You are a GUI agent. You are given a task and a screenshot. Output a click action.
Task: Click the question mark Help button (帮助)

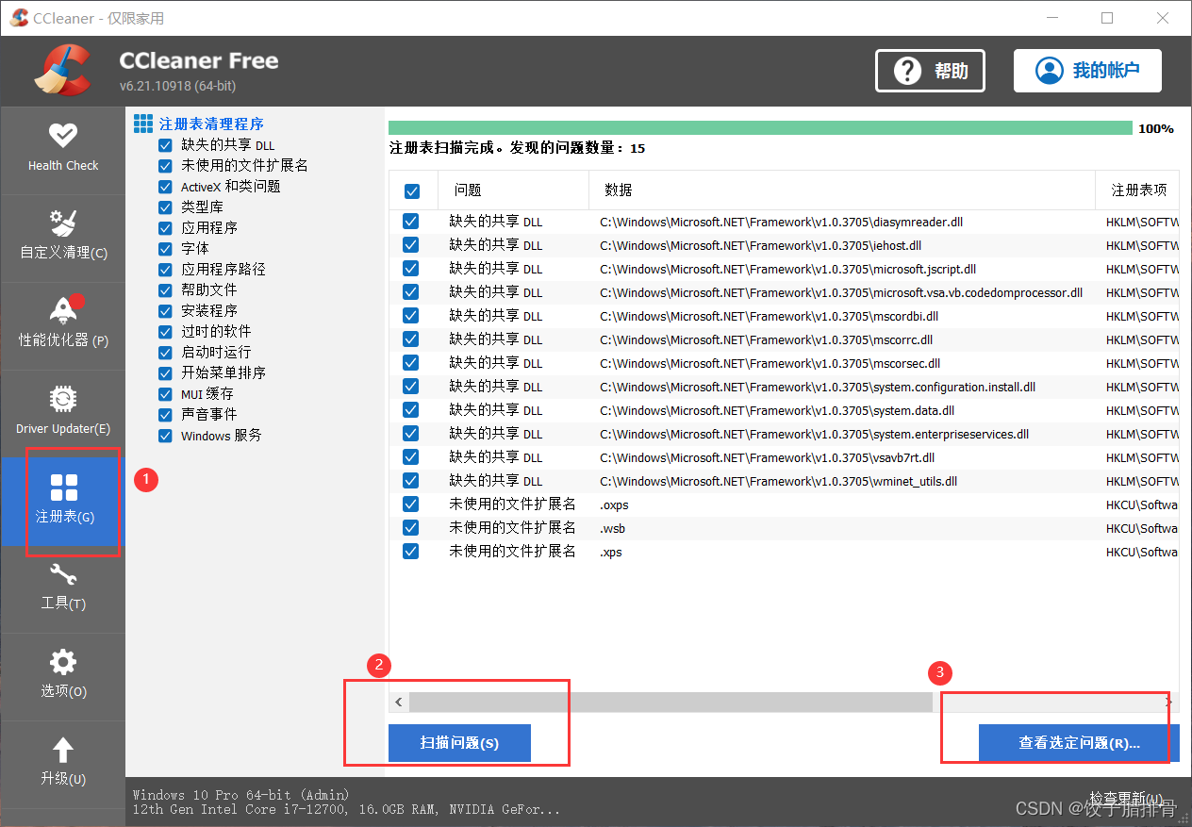(930, 71)
